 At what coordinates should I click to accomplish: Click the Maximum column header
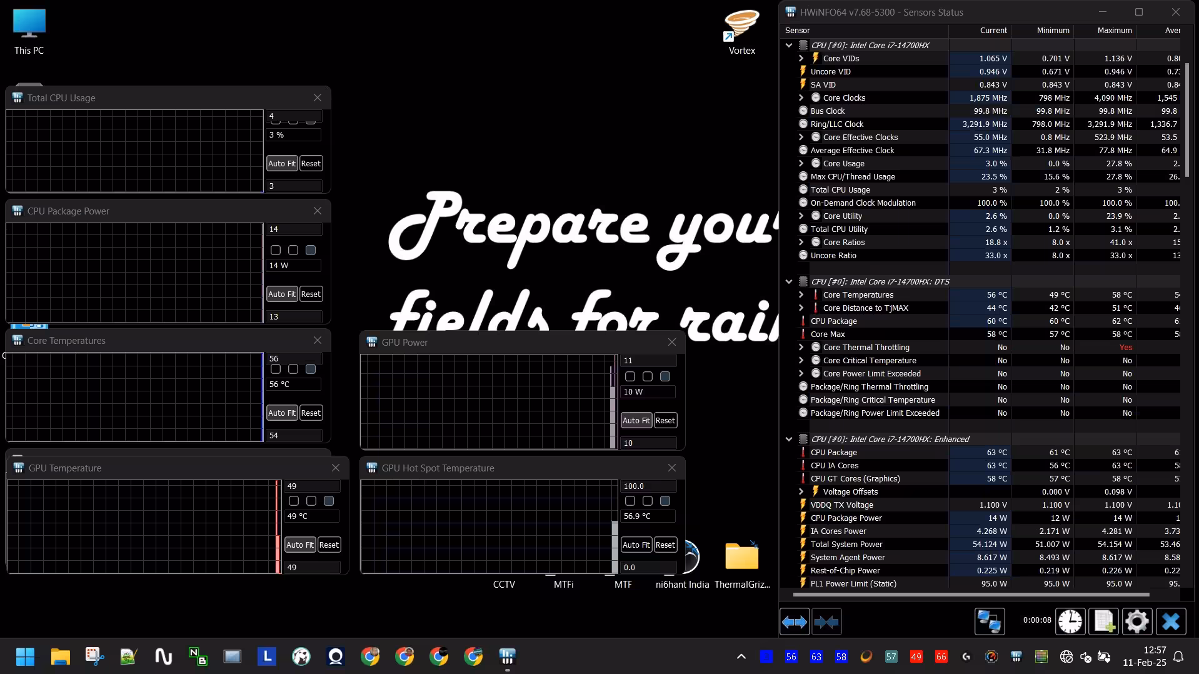pyautogui.click(x=1114, y=30)
